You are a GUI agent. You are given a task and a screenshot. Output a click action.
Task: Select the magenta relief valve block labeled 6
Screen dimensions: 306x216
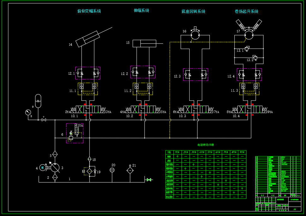(x=75, y=133)
